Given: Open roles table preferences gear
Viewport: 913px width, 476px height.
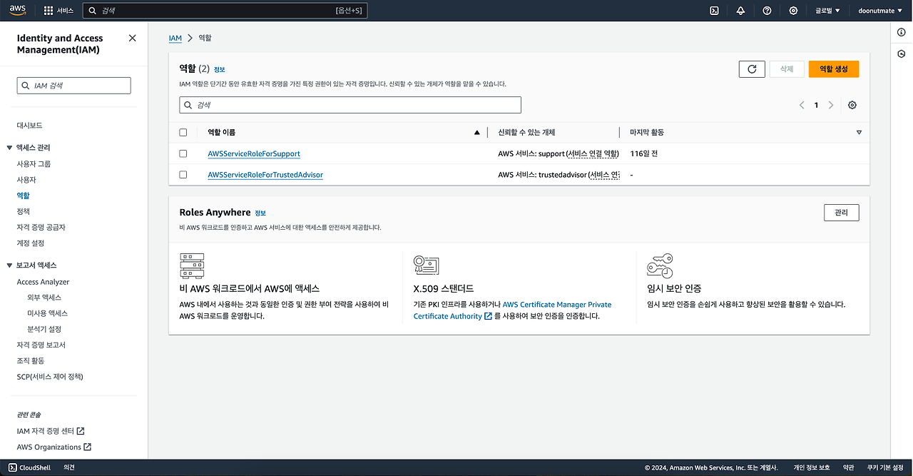Looking at the screenshot, I should coord(852,105).
